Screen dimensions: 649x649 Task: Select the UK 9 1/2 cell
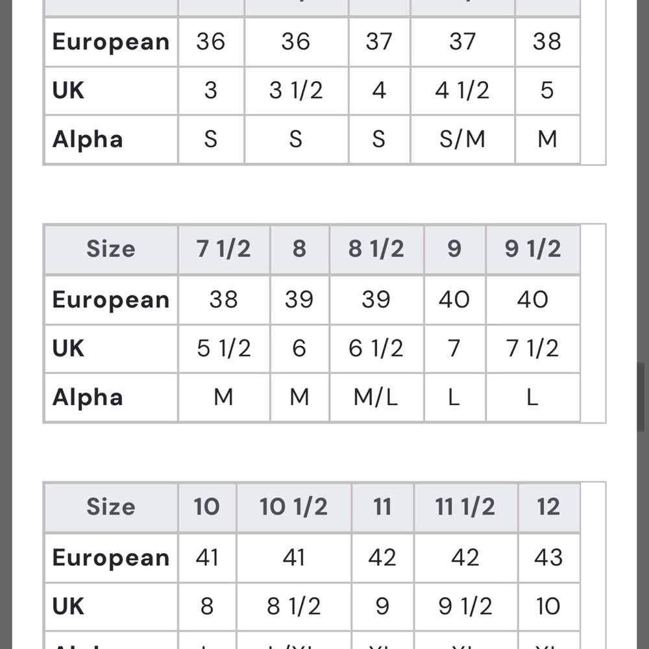point(465,606)
